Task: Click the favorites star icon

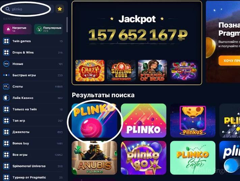Action: (60, 9)
